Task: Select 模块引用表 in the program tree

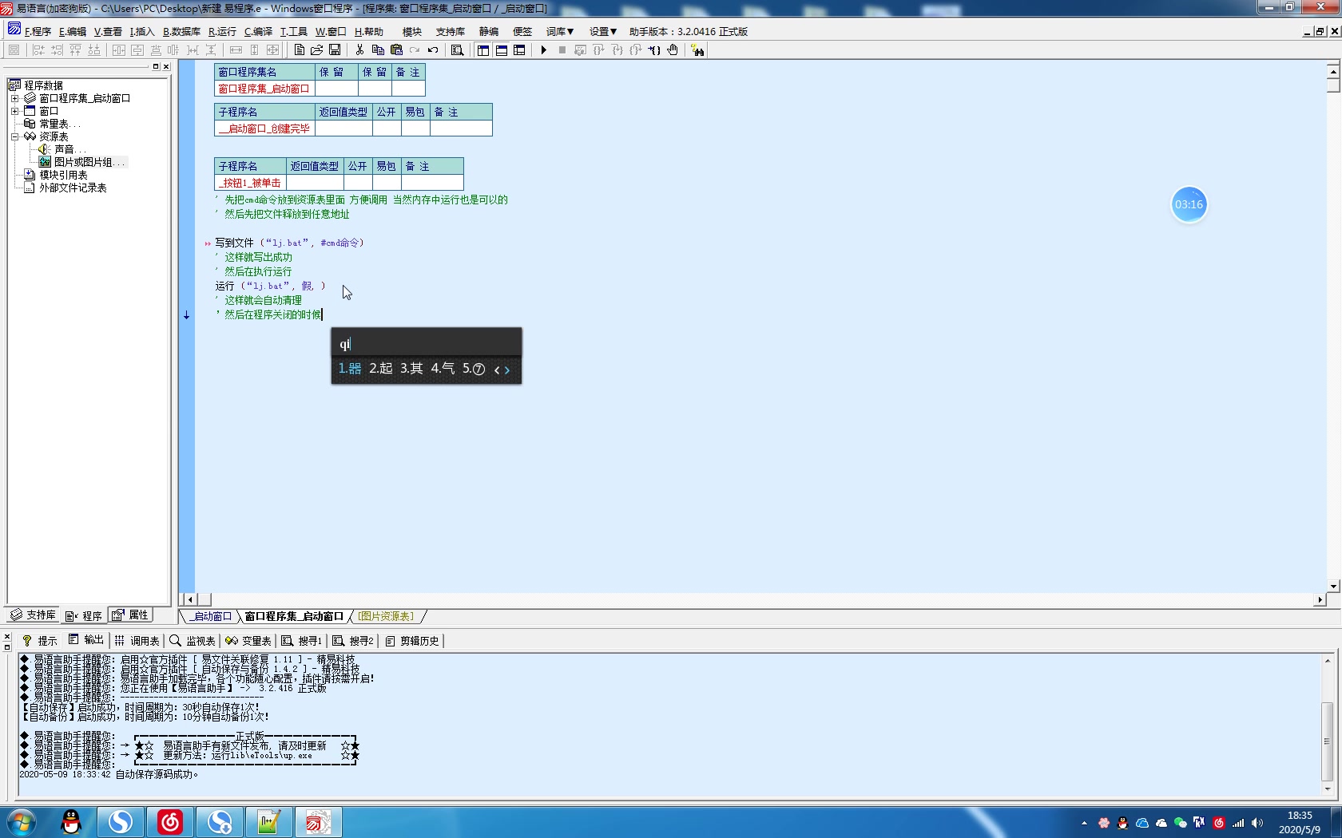Action: point(63,175)
